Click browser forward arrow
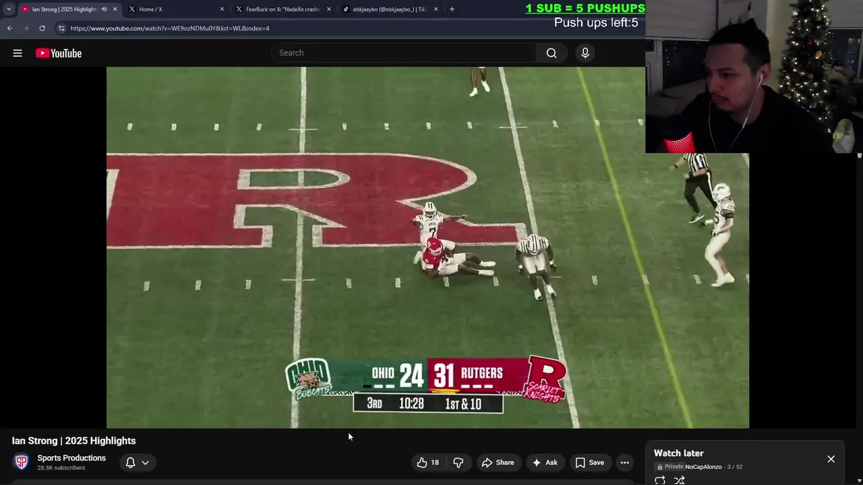Image resolution: width=863 pixels, height=485 pixels. pyautogui.click(x=26, y=28)
